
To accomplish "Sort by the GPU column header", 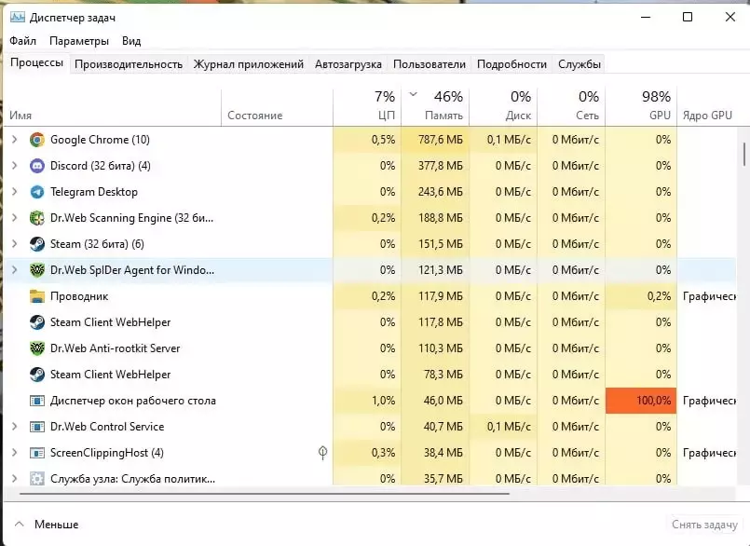I will pyautogui.click(x=641, y=107).
